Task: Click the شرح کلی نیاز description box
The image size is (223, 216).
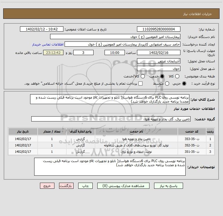Action: coord(110,99)
